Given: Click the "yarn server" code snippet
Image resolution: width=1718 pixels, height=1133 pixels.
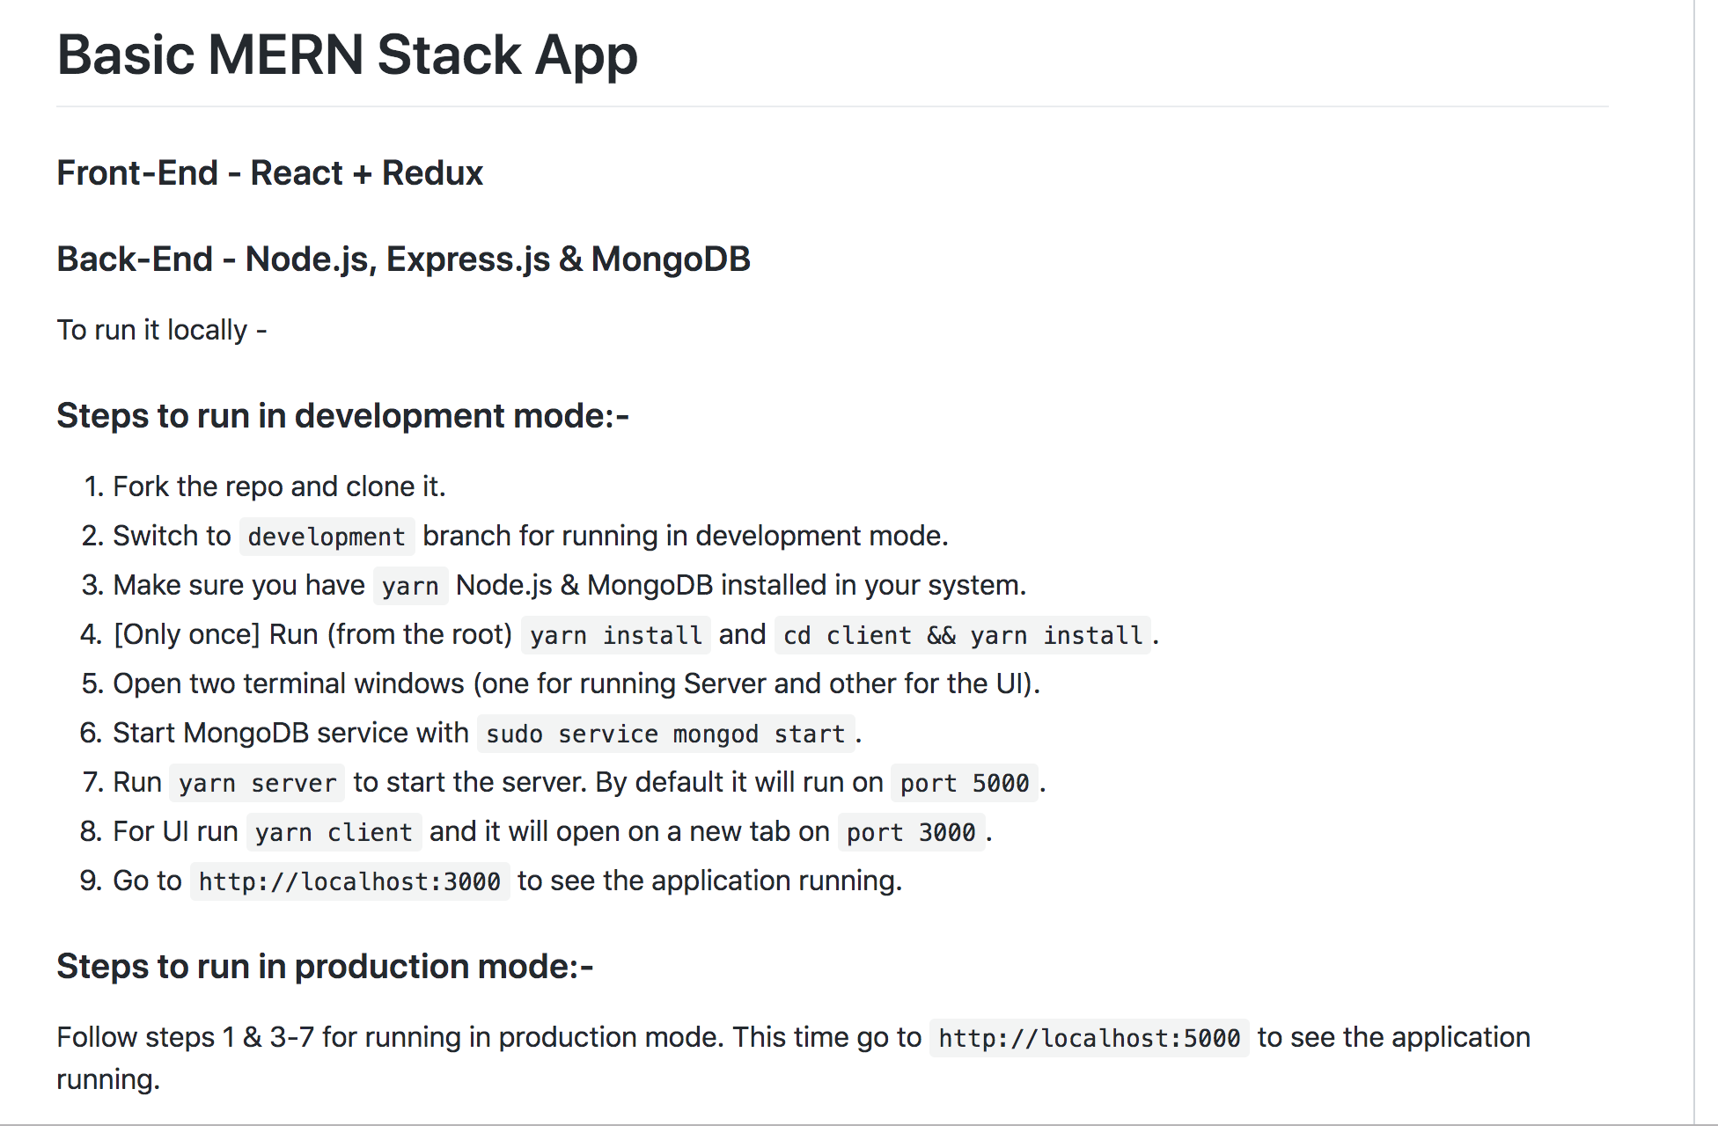Looking at the screenshot, I should [x=257, y=783].
